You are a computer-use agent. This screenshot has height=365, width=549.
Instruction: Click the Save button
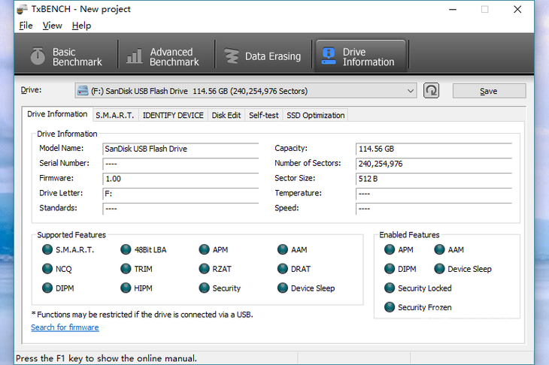click(489, 91)
